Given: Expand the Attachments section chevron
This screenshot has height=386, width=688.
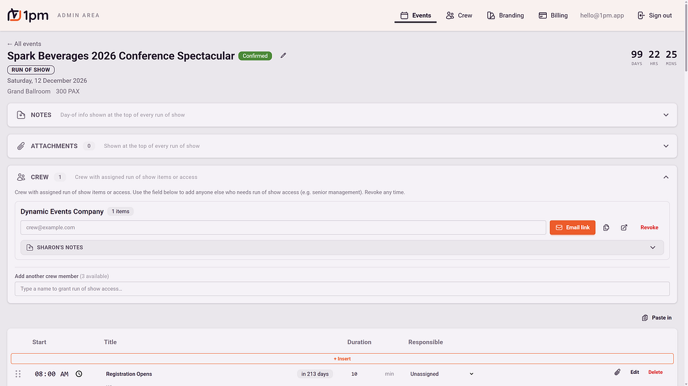Looking at the screenshot, I should [665, 146].
